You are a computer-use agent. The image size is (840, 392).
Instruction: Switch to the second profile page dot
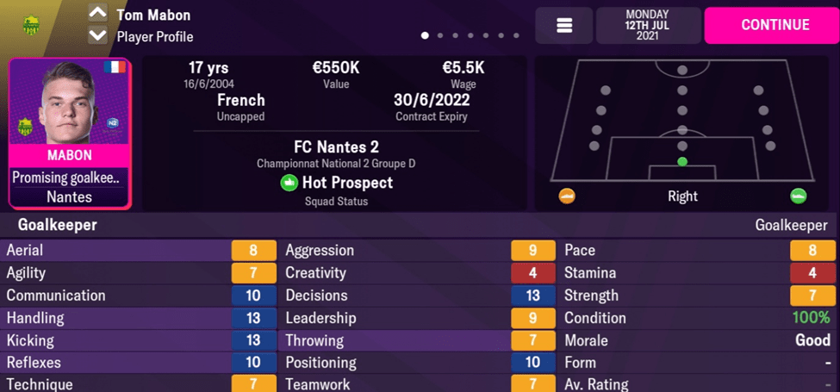point(440,36)
